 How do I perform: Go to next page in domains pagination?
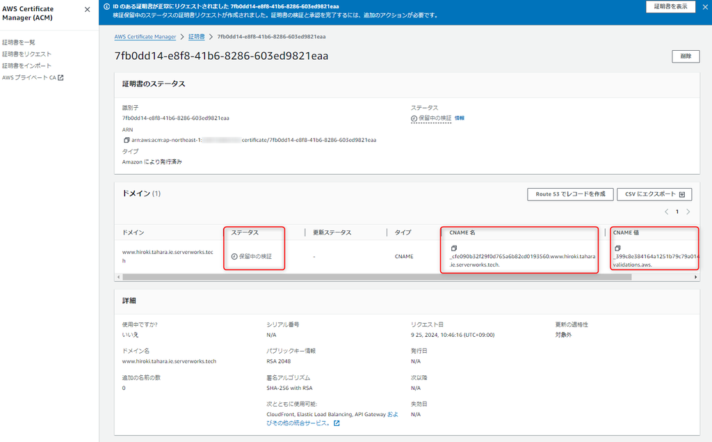(x=688, y=212)
